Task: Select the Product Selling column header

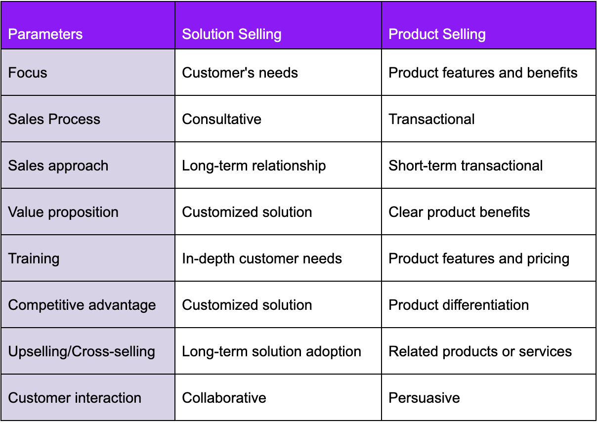Action: [489, 26]
